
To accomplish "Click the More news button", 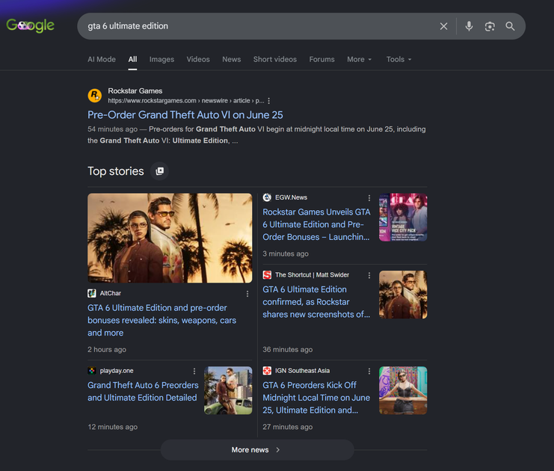I will click(x=257, y=450).
